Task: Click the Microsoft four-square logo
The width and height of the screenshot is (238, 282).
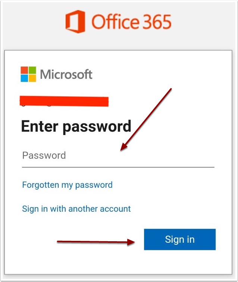Action: (x=28, y=74)
